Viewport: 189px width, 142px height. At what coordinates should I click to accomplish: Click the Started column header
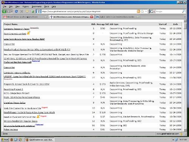(163, 24)
